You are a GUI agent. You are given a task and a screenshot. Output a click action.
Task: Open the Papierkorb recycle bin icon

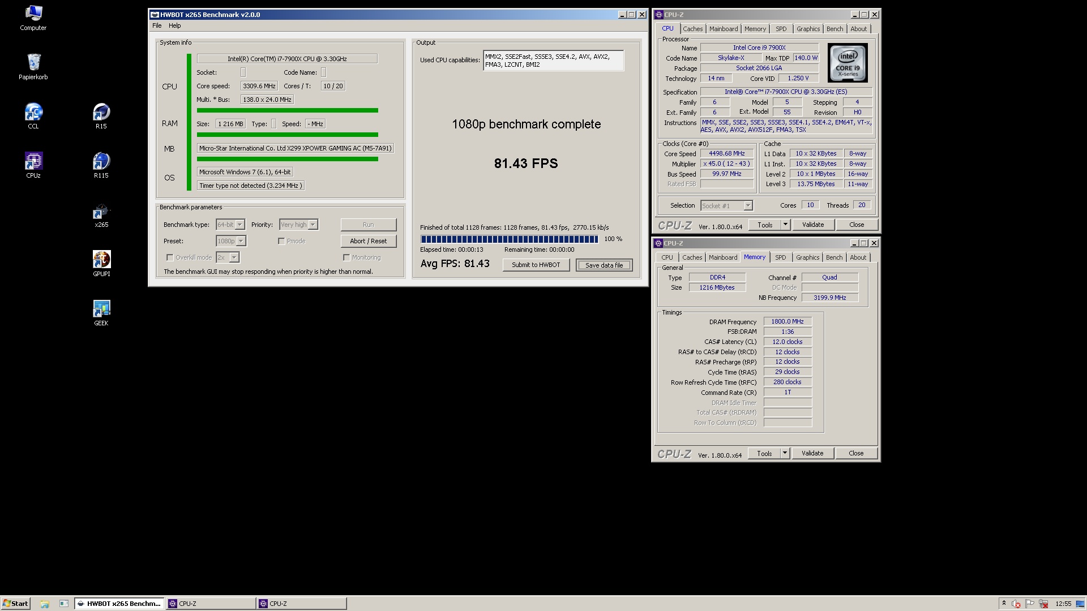click(33, 67)
